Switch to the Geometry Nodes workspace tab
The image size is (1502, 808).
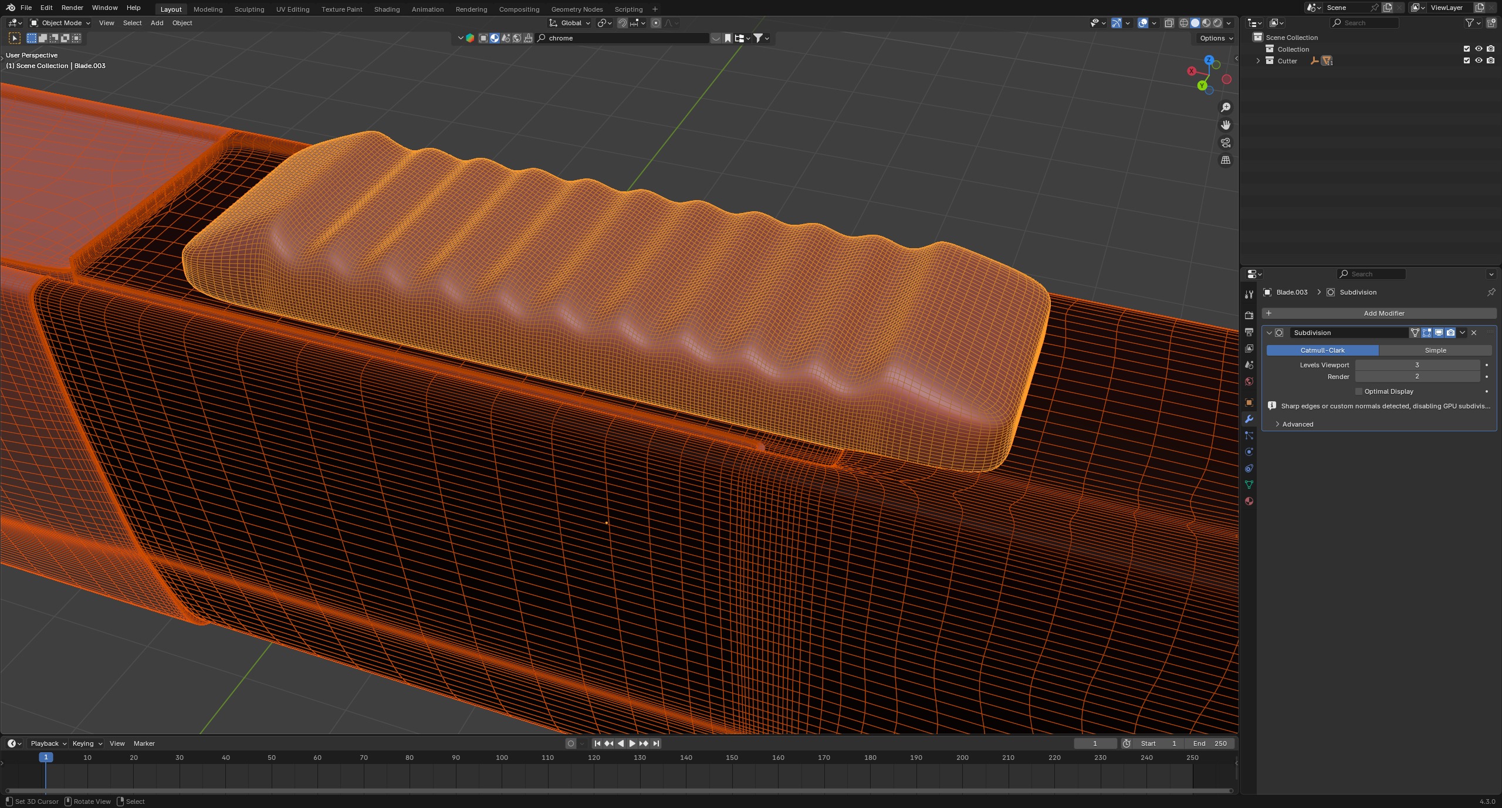tap(577, 9)
